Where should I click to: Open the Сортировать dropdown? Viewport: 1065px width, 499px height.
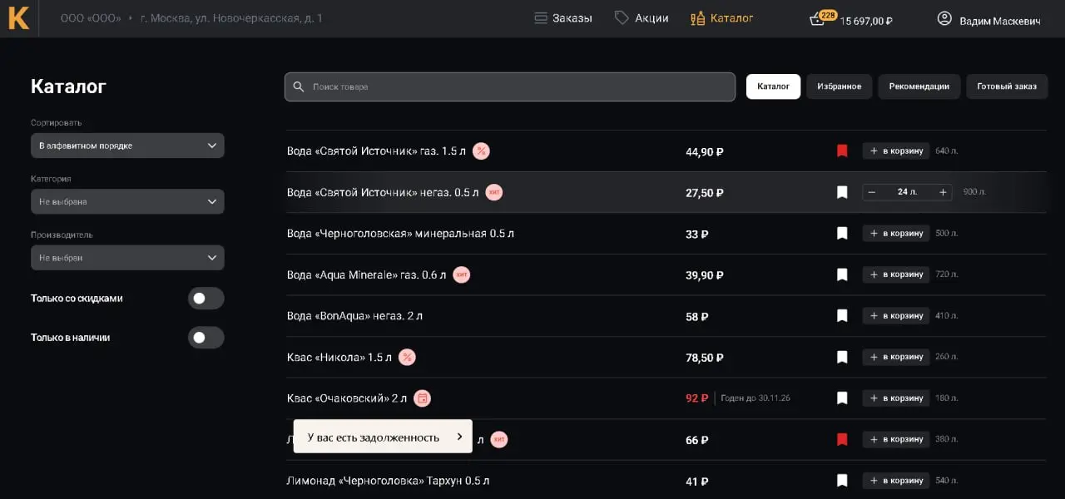pos(127,146)
